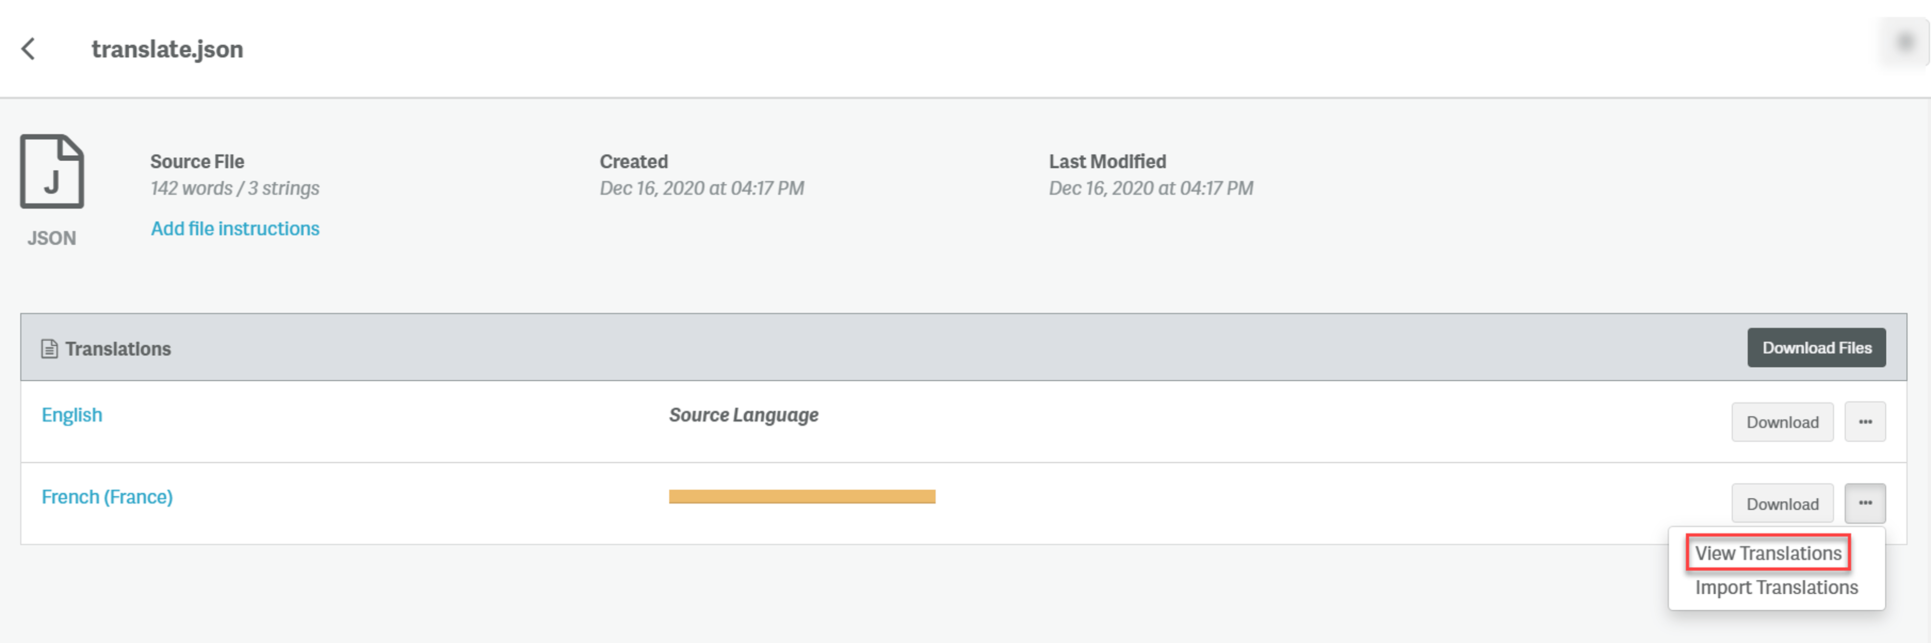The image size is (1931, 643).
Task: Open the French (France) language link
Action: click(107, 497)
